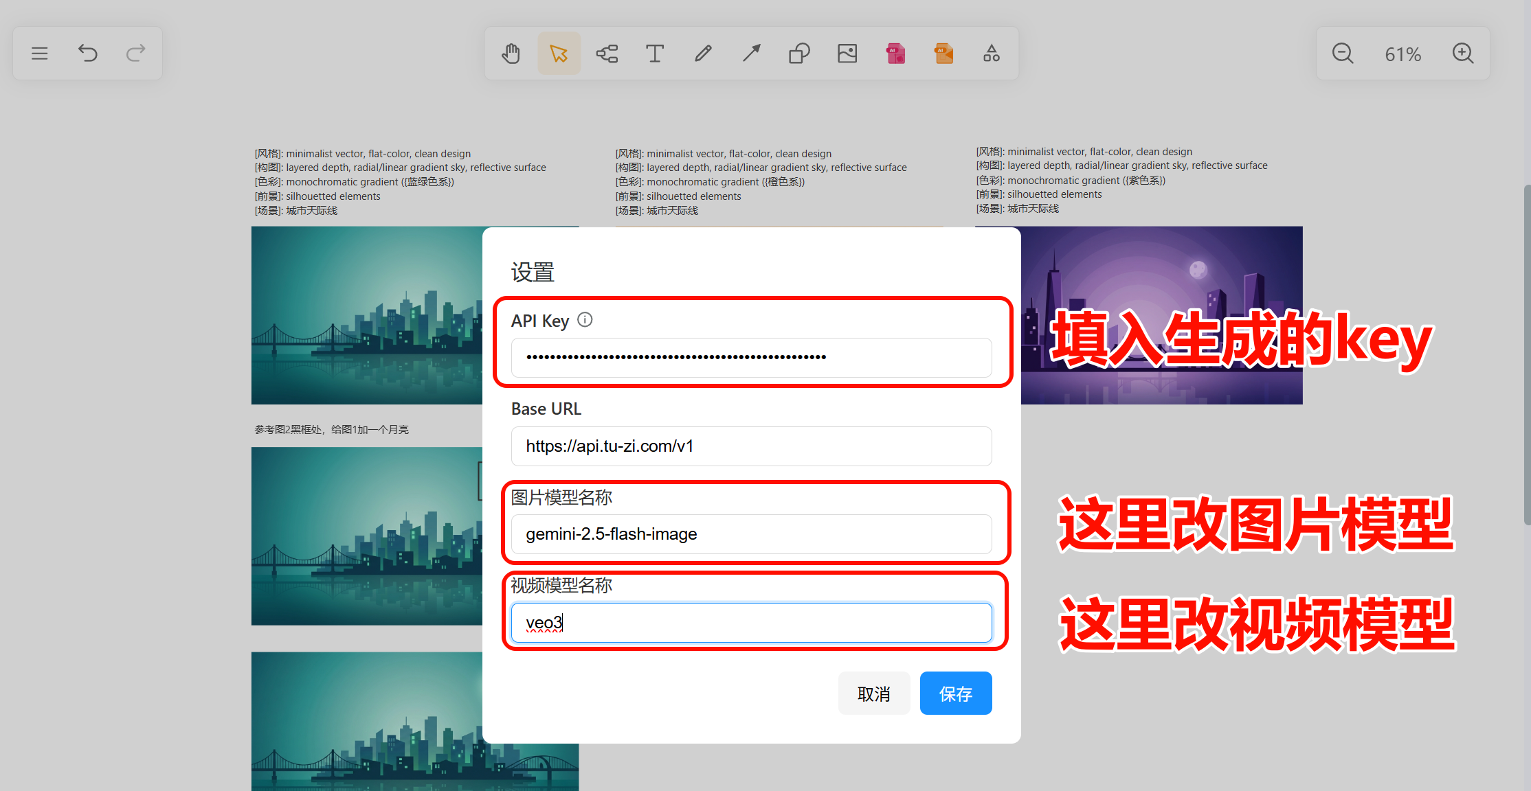
Task: Select the middle teal skyline image
Action: point(367,536)
